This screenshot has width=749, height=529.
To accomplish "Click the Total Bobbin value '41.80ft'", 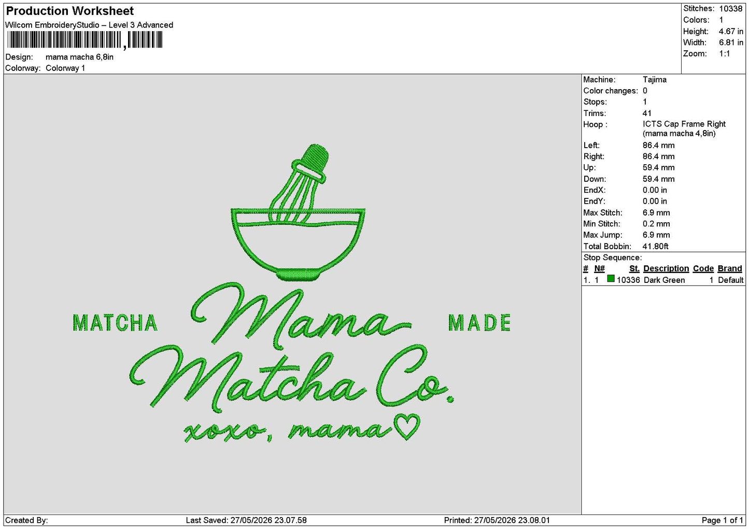I will tap(656, 247).
